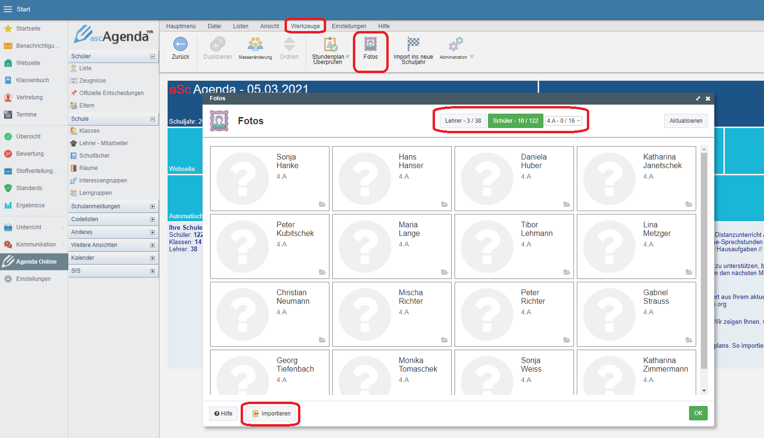Click folder icon on Gabriel Strauss card
Screen dimensions: 764x438
689,340
